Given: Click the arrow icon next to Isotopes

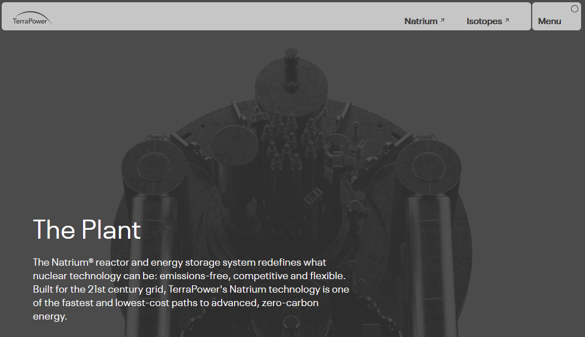Looking at the screenshot, I should pos(506,21).
